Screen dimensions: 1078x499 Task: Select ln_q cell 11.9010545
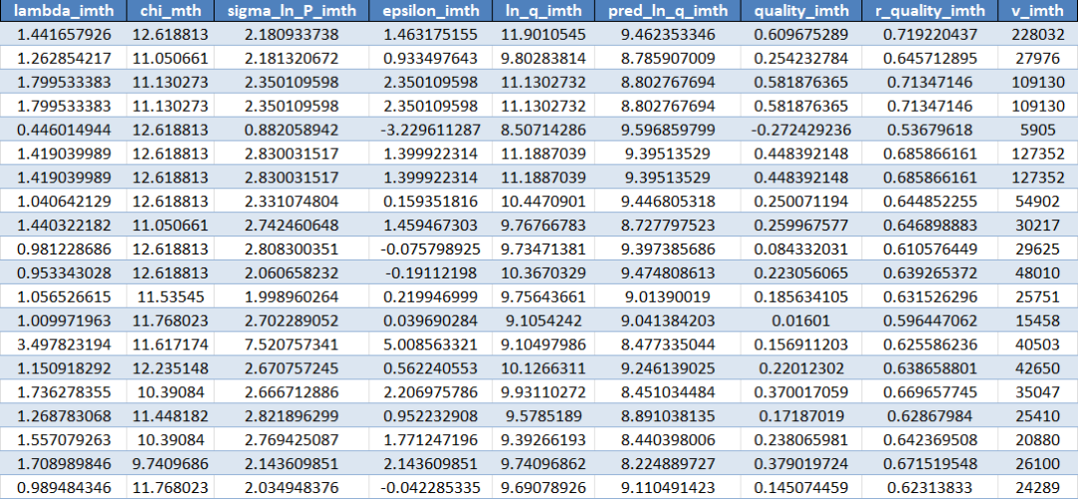(x=543, y=34)
